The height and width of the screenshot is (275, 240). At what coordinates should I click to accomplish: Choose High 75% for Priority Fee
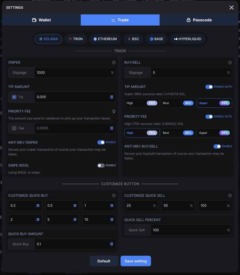click(x=142, y=133)
